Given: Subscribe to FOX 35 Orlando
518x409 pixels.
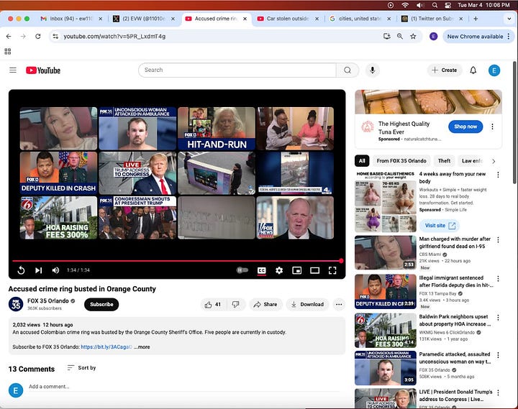Looking at the screenshot, I should 101,304.
